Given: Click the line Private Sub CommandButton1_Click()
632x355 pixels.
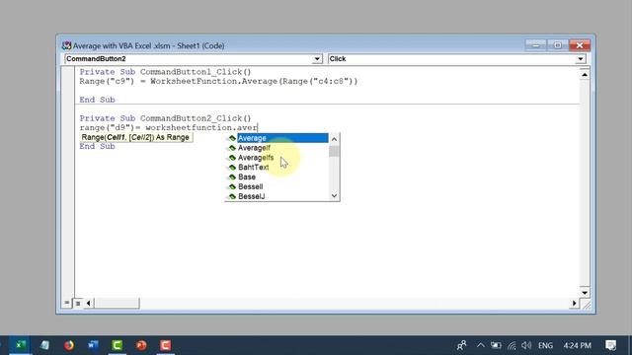Looking at the screenshot, I should [165, 72].
